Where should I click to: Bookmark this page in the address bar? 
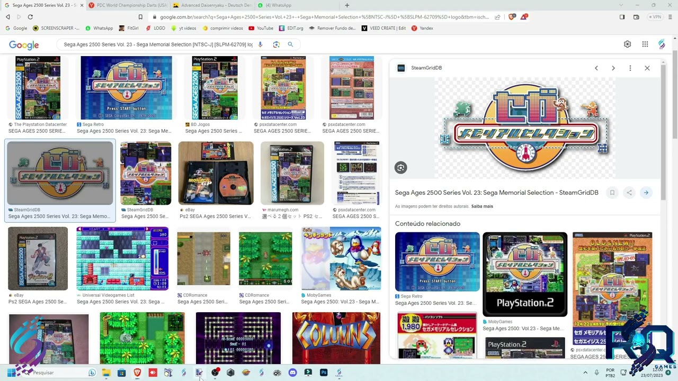(x=140, y=17)
